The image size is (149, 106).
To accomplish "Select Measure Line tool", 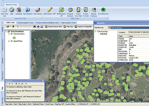I will tap(7, 84).
